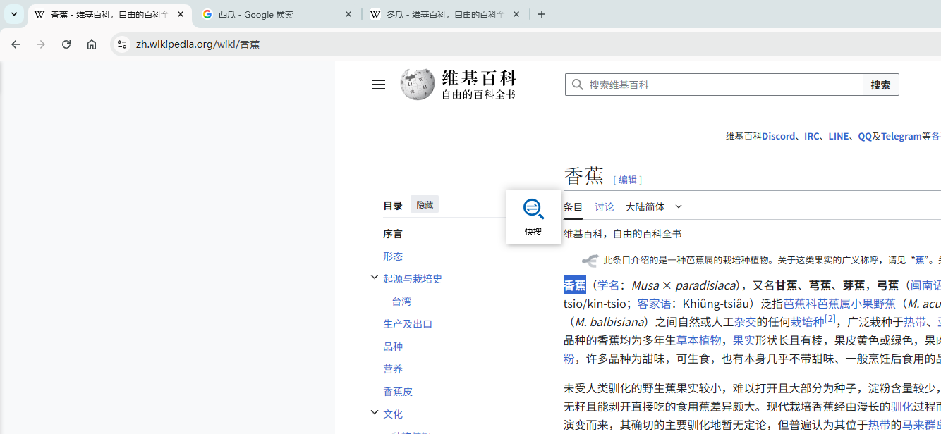The height and width of the screenshot is (434, 941).
Task: Jump to 香蕉皮 section in contents
Action: [398, 391]
